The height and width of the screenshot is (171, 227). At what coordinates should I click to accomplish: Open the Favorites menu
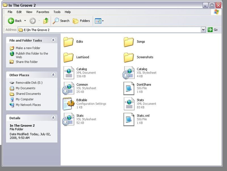pyautogui.click(x=43, y=12)
